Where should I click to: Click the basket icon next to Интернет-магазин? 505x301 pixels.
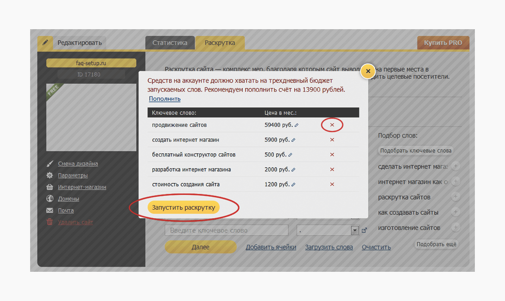[x=50, y=187]
